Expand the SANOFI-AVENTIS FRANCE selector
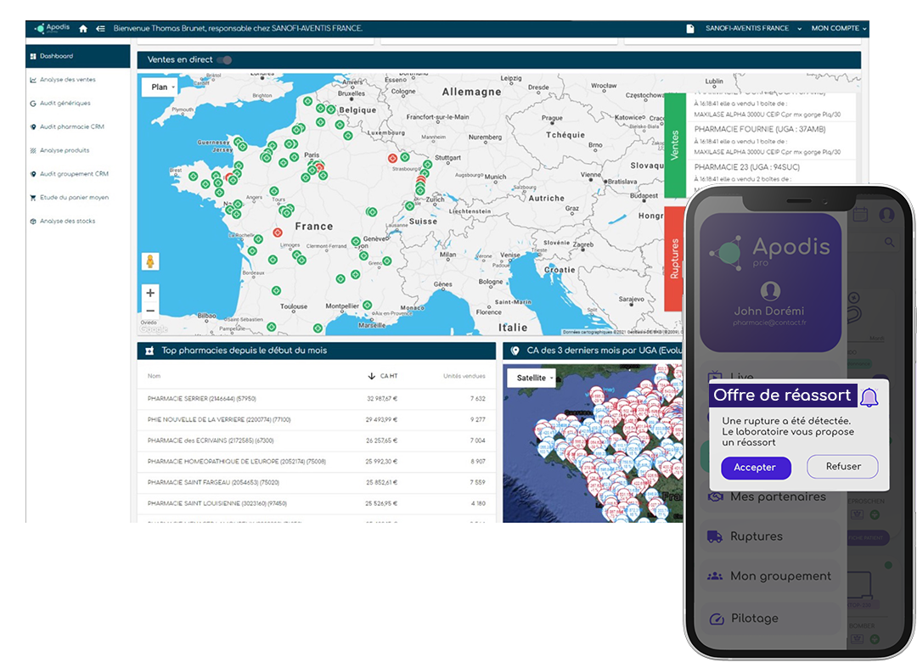 tap(752, 29)
